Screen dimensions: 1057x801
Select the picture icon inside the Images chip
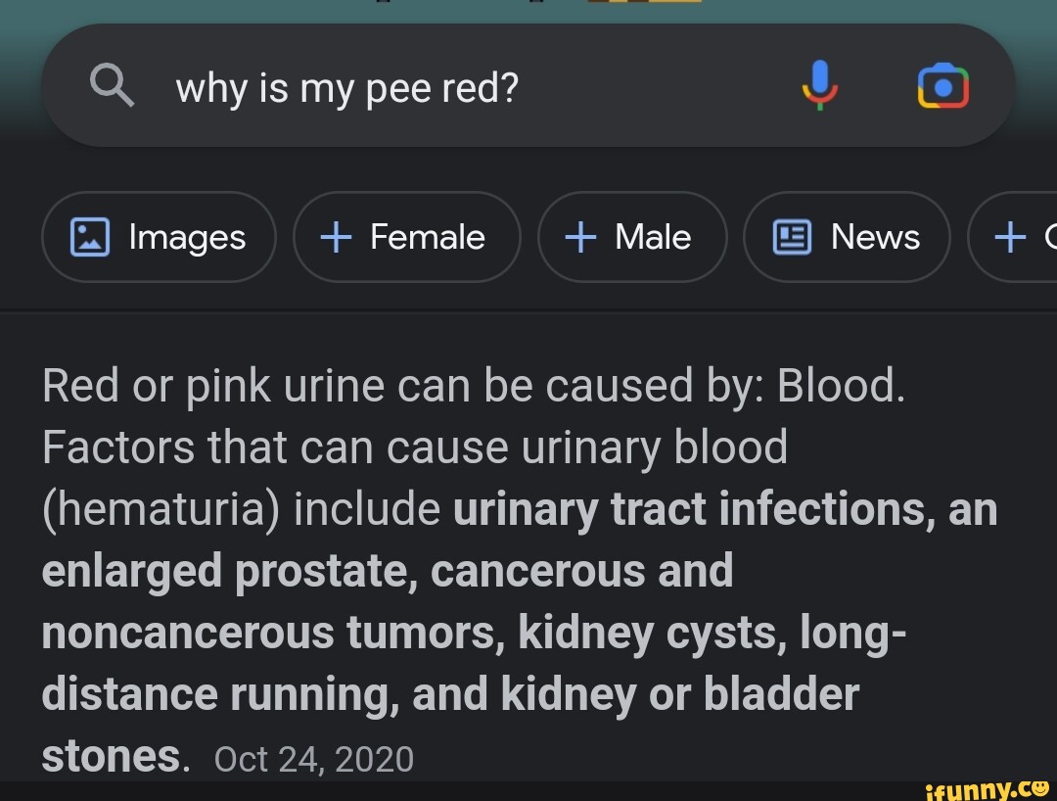[x=90, y=236]
